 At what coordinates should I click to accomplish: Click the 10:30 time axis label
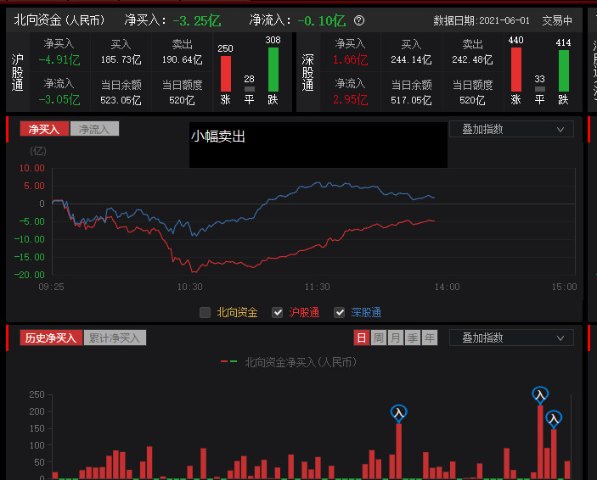point(189,287)
